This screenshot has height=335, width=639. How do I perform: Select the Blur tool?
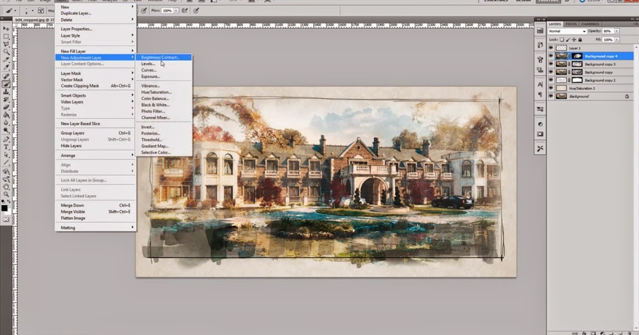tap(6, 122)
